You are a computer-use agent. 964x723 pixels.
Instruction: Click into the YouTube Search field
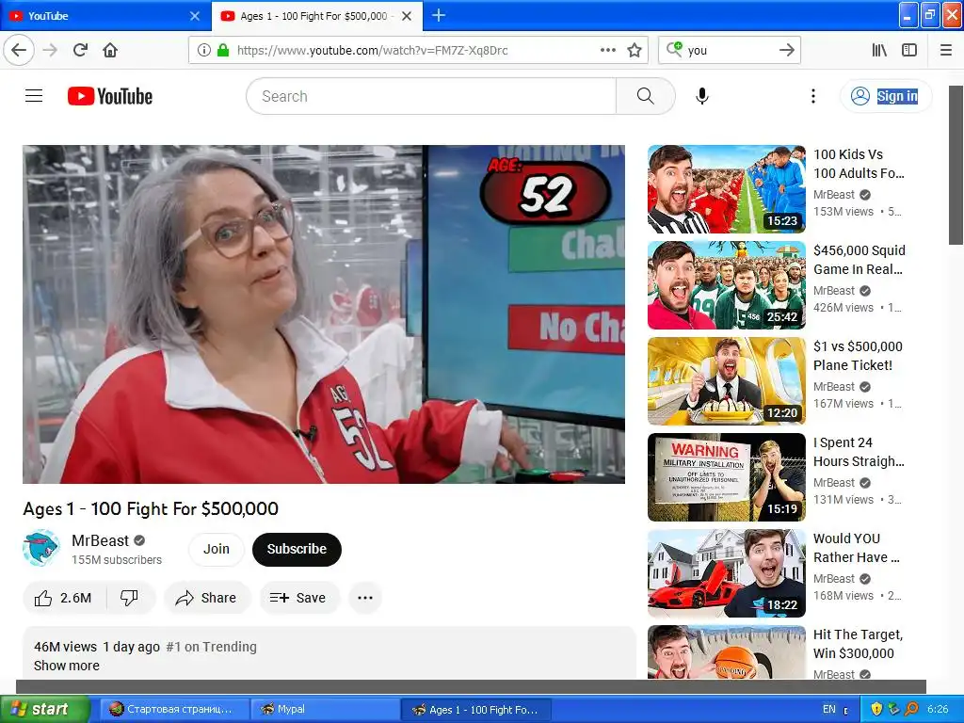pos(431,96)
